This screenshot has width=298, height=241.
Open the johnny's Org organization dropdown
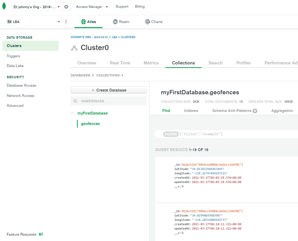coord(37,7)
